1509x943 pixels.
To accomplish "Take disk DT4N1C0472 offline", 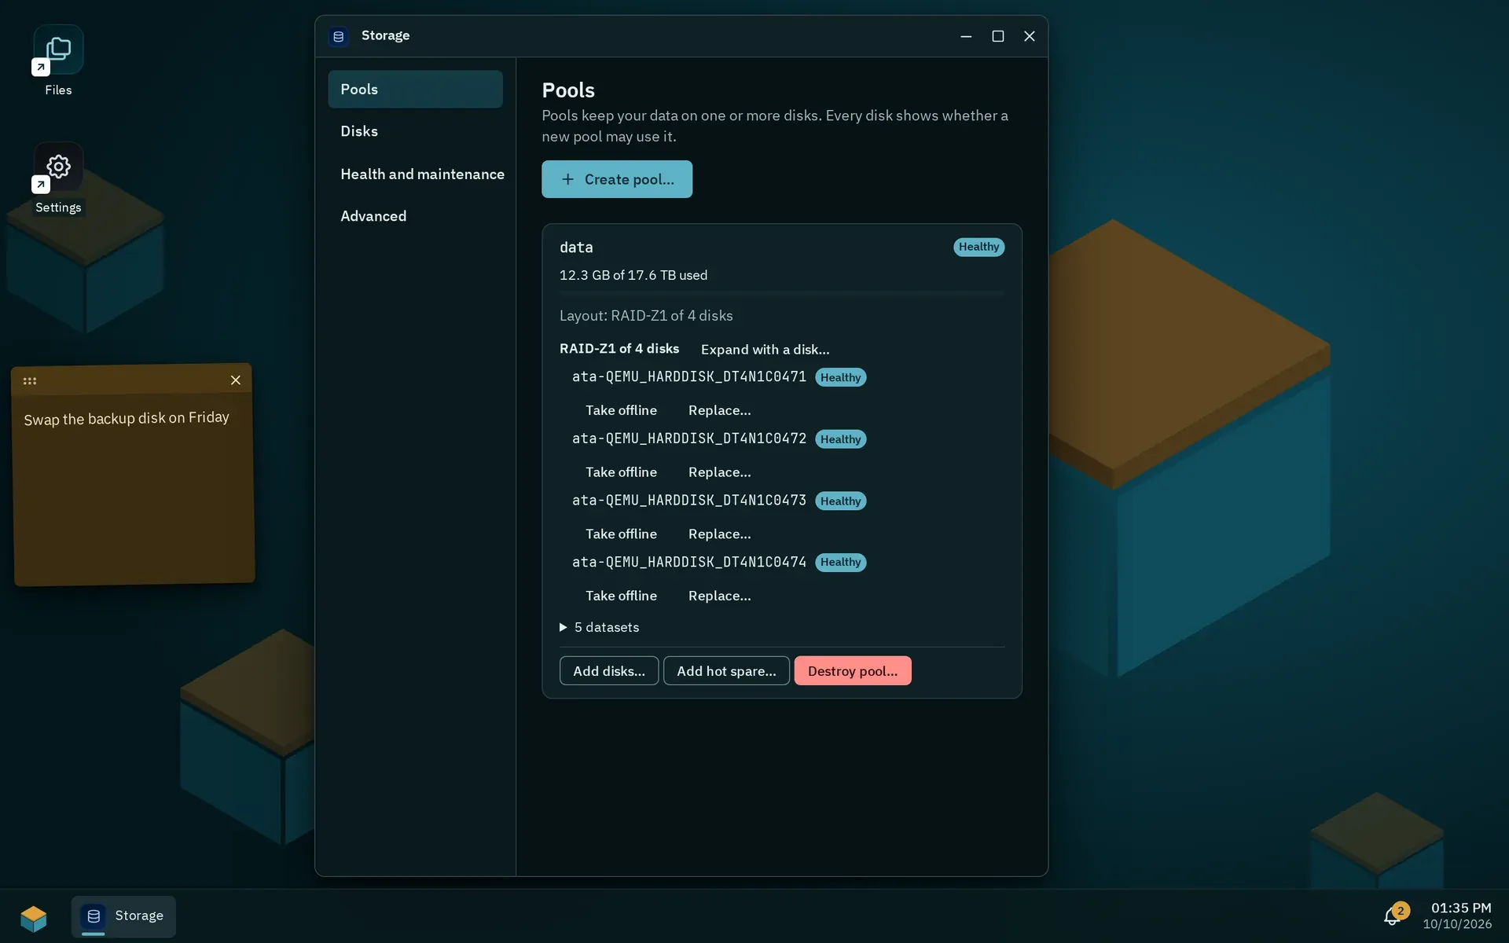I will coord(621,472).
